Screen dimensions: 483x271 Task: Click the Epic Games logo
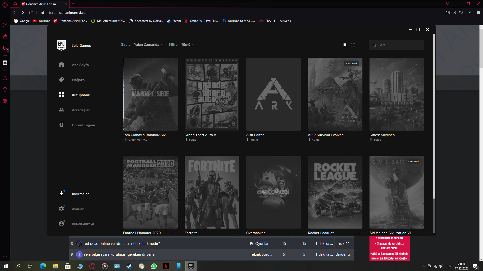(x=61, y=45)
